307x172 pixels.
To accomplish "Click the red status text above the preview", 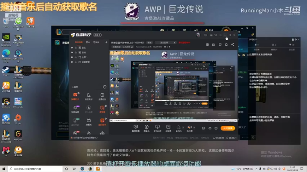I will click(x=184, y=42).
